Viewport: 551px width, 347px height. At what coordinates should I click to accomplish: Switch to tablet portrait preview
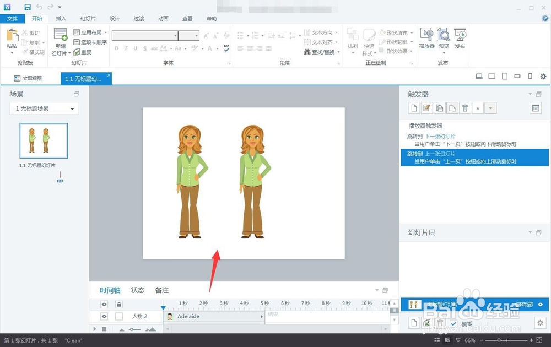pyautogui.click(x=505, y=76)
